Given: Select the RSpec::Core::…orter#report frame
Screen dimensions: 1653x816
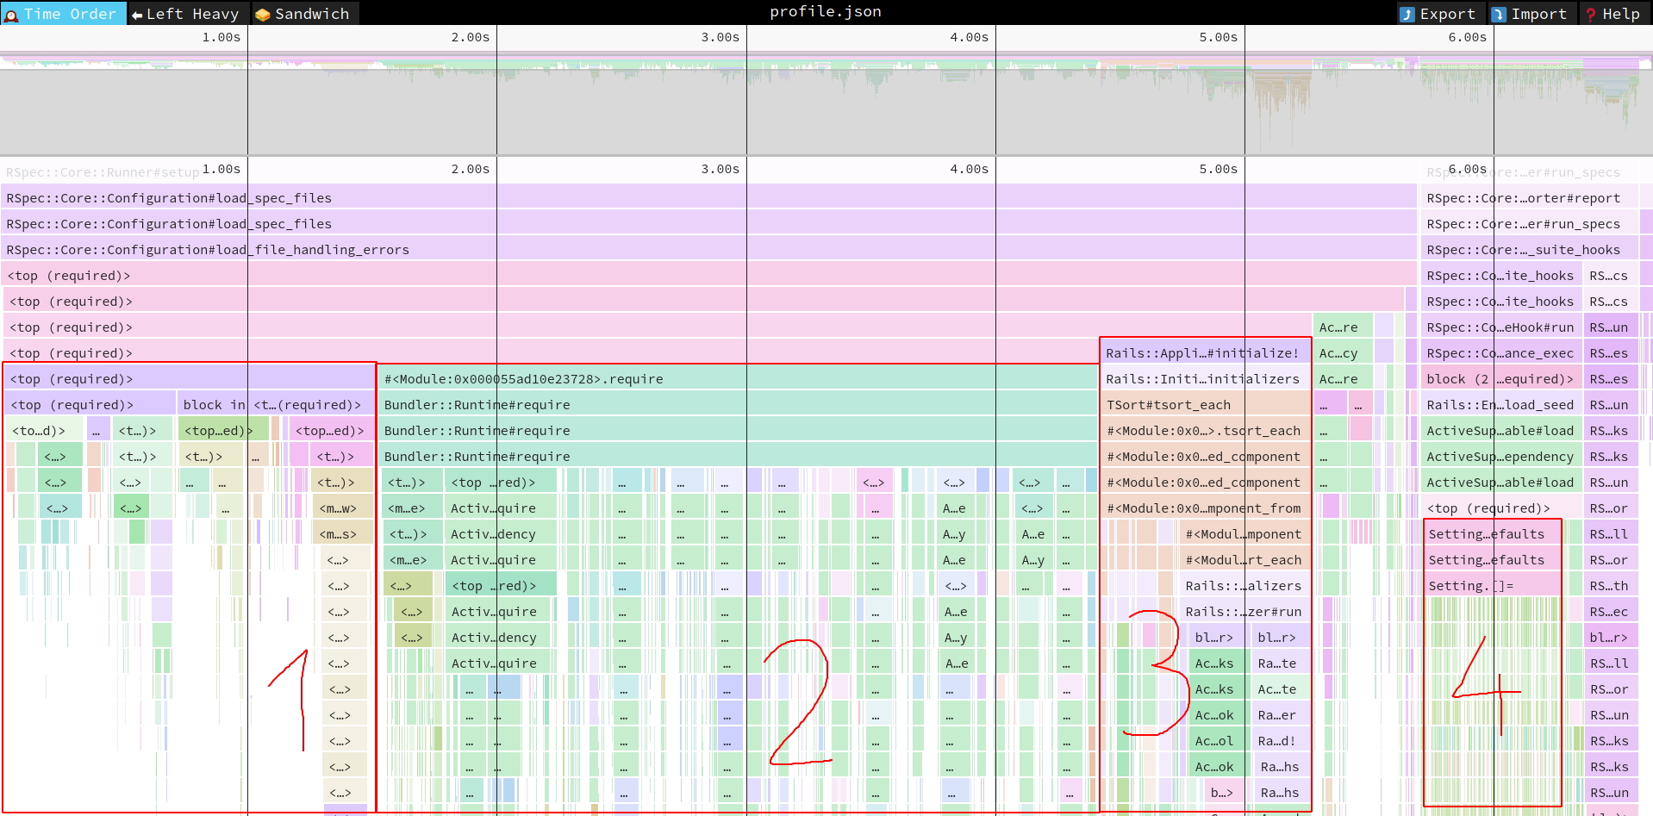Looking at the screenshot, I should pos(1523,198).
